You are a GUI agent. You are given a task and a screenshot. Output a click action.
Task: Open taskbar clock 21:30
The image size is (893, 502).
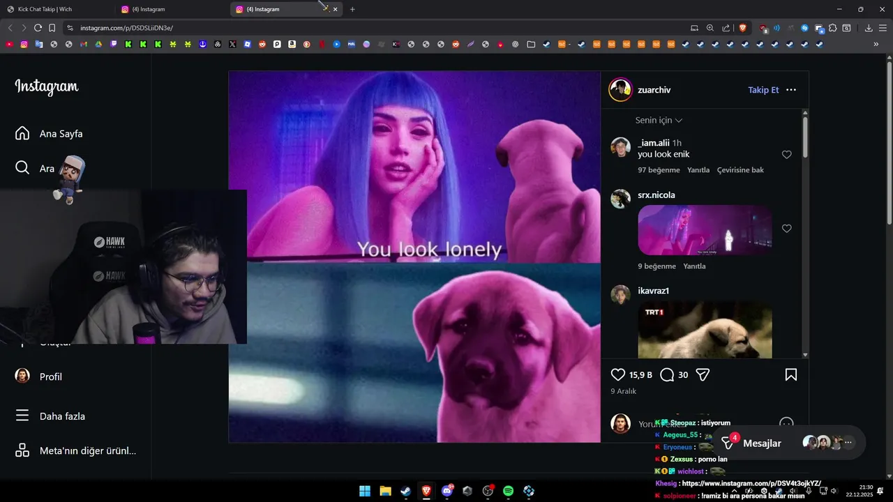tap(860, 491)
